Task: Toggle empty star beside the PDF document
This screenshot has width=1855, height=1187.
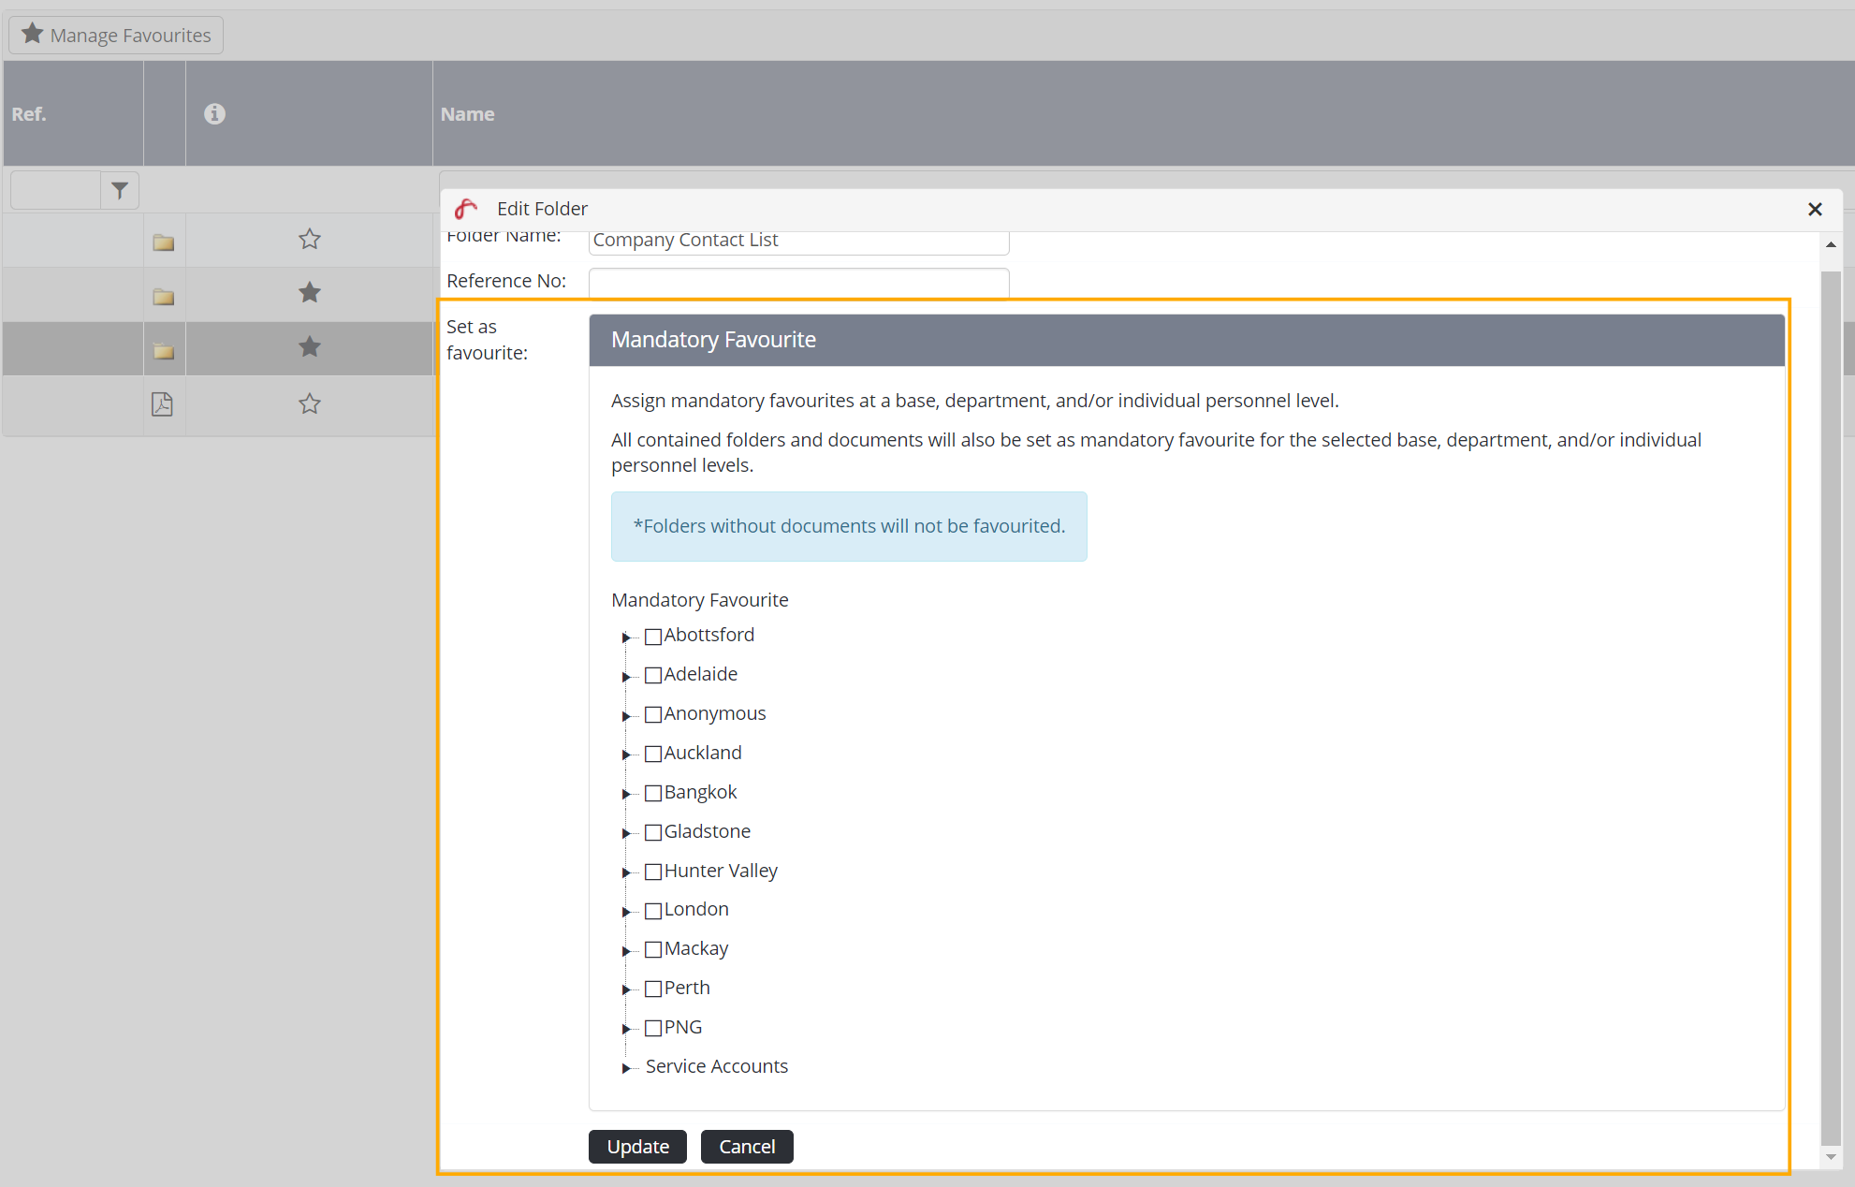Action: pyautogui.click(x=310, y=404)
